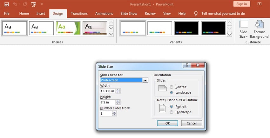The image size is (270, 138).
Task: Select Portrait orientation for Slides
Action: point(172,87)
